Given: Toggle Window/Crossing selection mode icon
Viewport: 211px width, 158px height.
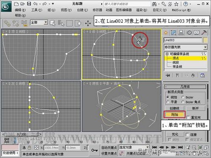Looking at the screenshot, I should [78, 23].
